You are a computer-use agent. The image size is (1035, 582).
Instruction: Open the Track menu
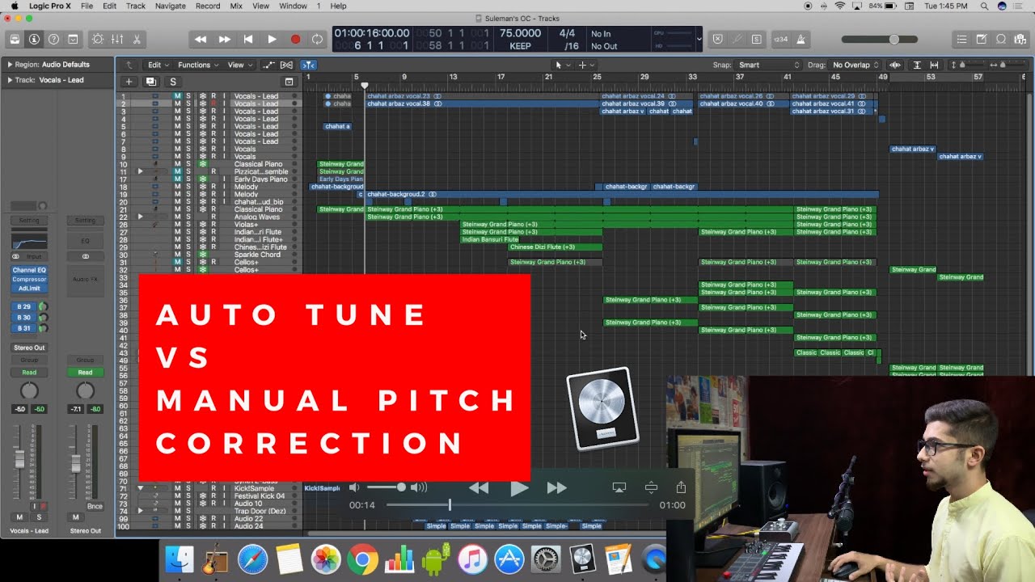[136, 6]
